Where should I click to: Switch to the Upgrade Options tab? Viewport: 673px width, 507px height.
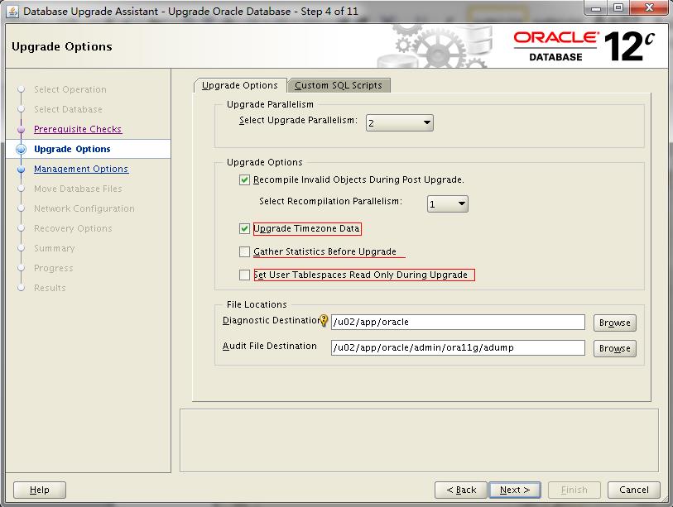(x=240, y=85)
